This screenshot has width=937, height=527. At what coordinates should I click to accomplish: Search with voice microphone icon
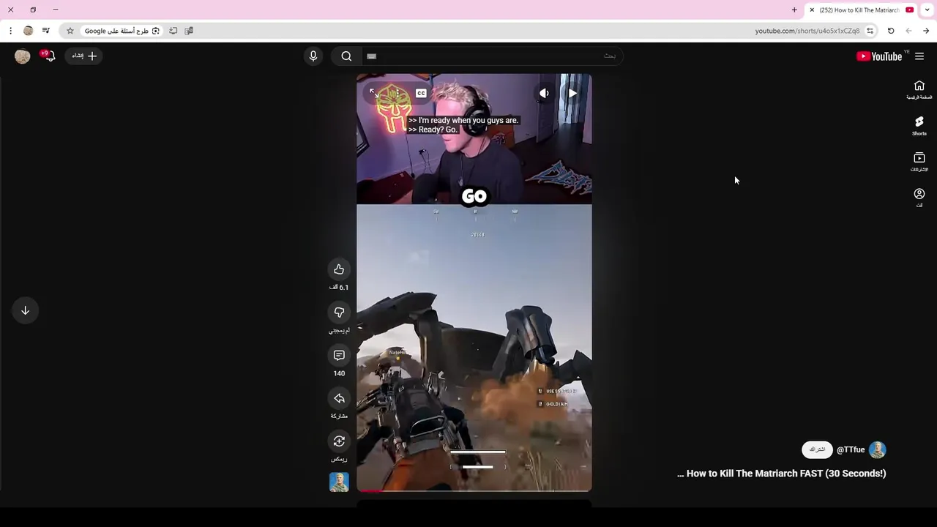(313, 56)
